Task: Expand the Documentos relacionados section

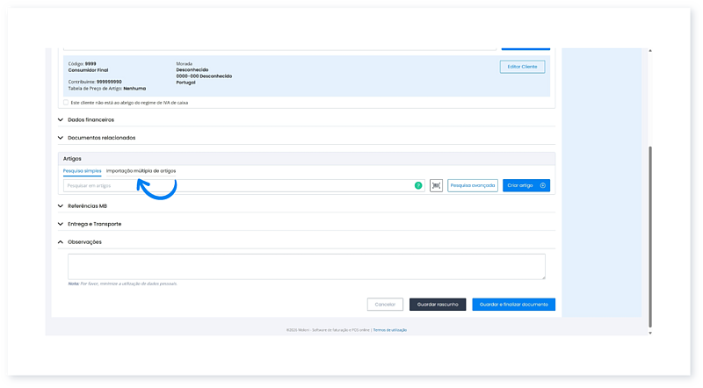Action: pos(101,138)
